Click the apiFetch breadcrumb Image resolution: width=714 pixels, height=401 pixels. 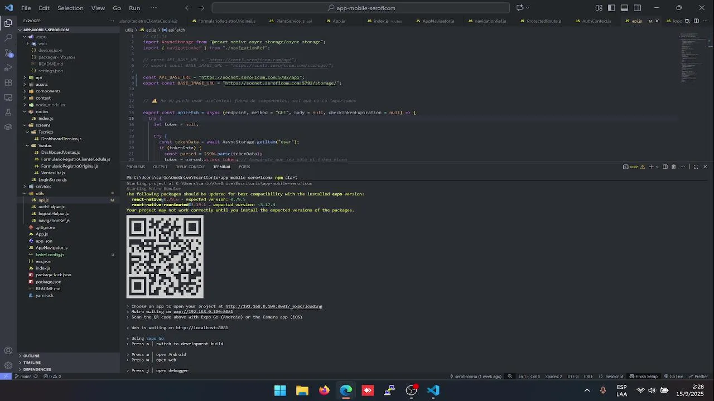coord(174,30)
